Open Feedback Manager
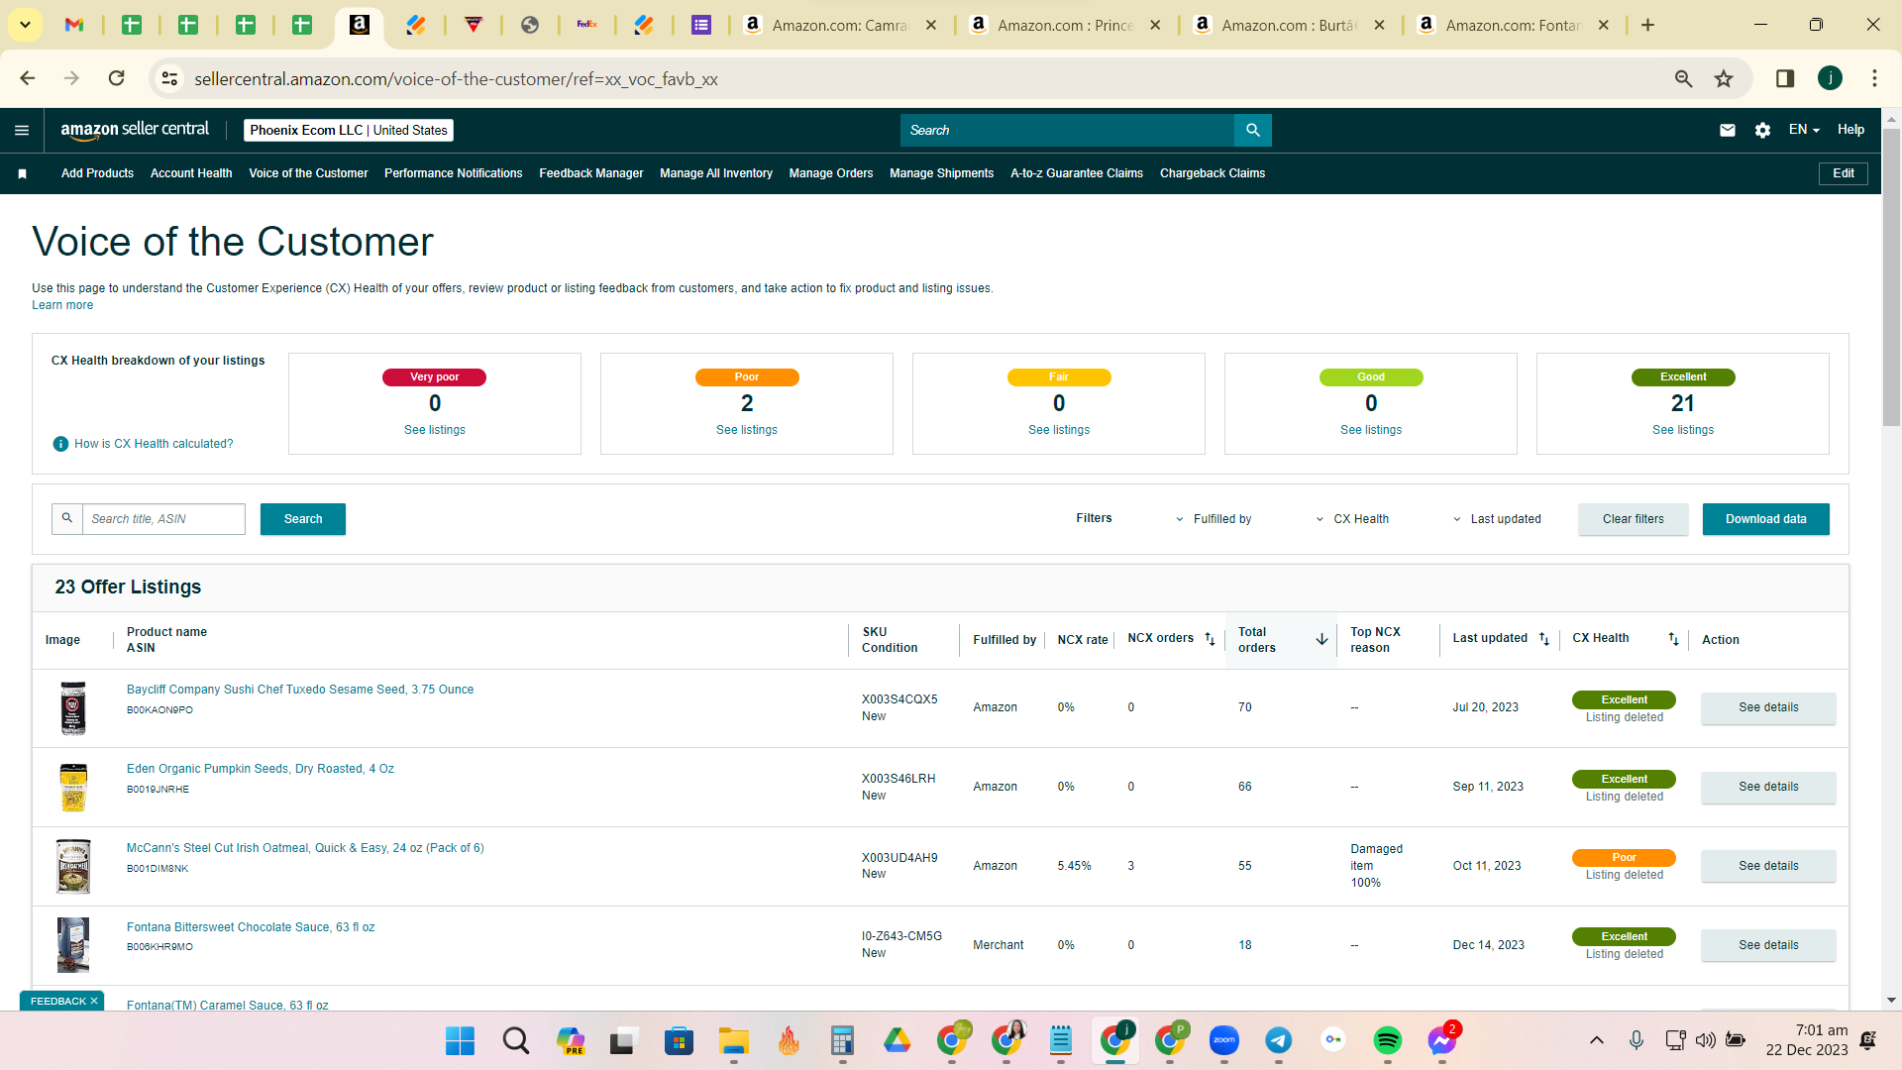1902x1070 pixels. 591,173
